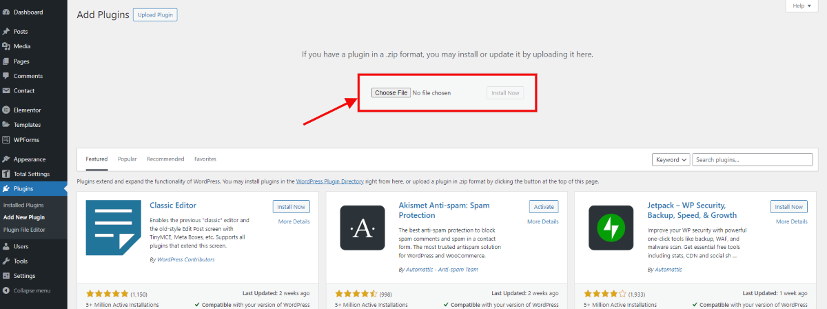The width and height of the screenshot is (827, 309).
Task: Open the WordPress Contributors author link
Action: tap(185, 259)
